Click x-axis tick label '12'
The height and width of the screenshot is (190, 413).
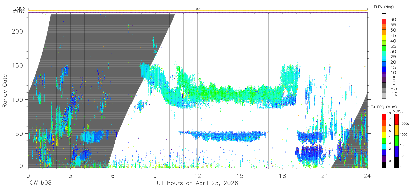tap(197, 175)
